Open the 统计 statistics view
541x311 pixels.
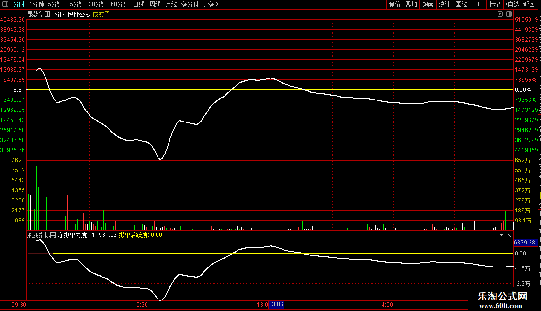point(444,4)
